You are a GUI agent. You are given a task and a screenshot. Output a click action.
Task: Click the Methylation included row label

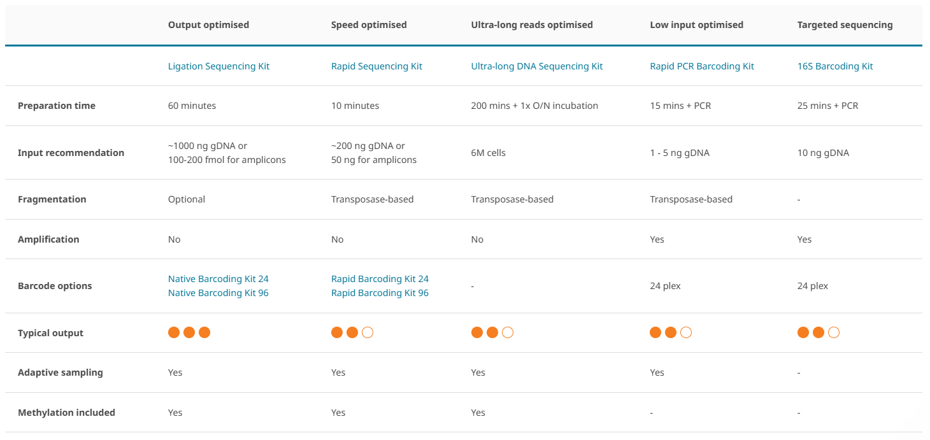pos(66,413)
